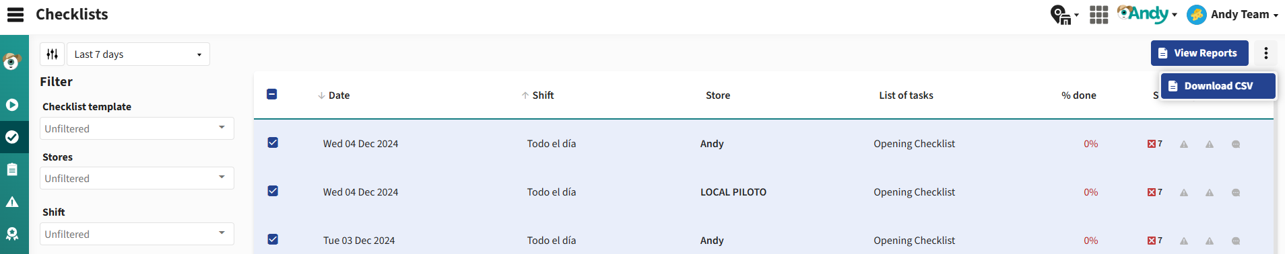Uncheck the Andy Wed 04 Dec row checkbox
Viewport: 1285px width, 254px height.
273,142
